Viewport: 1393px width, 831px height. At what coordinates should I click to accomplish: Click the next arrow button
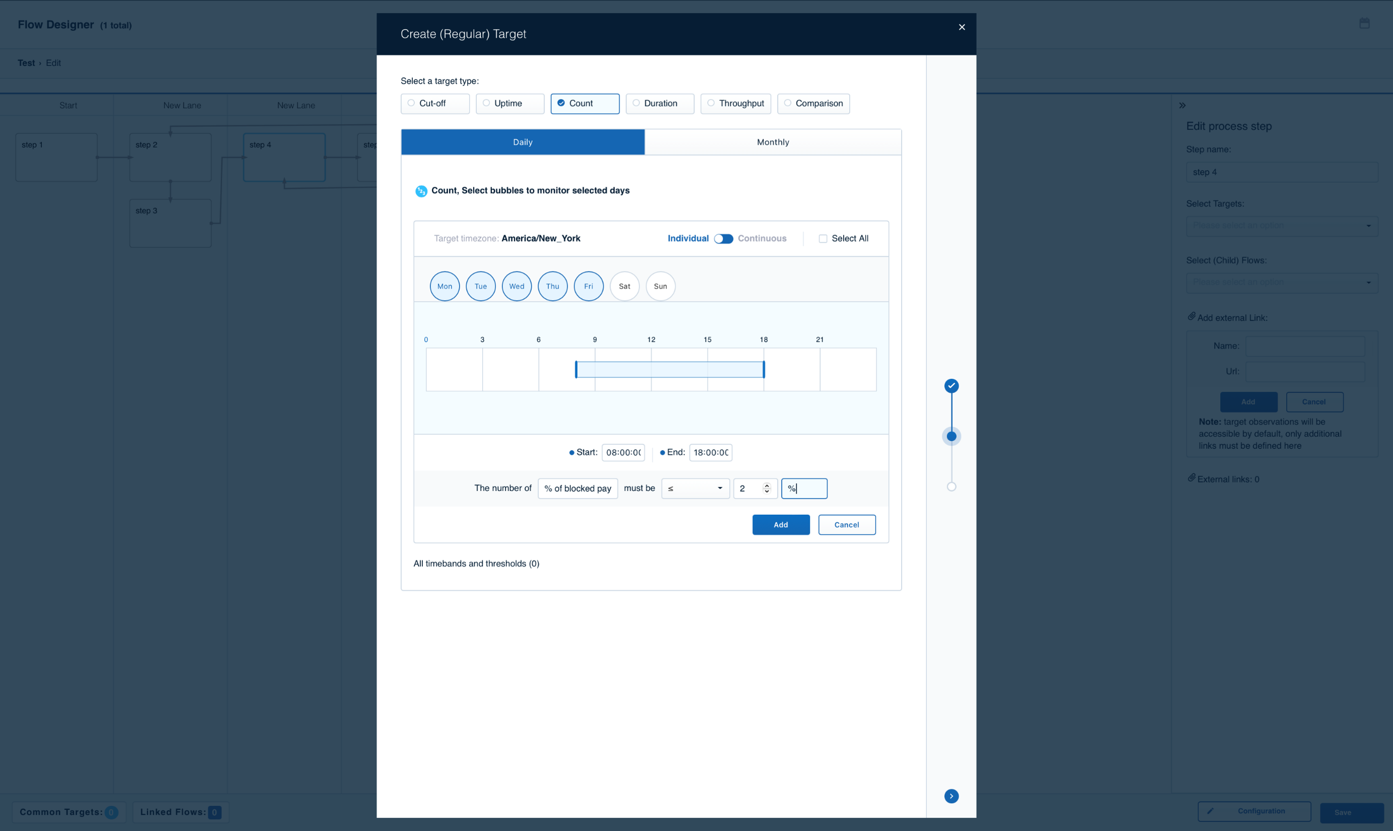(x=952, y=796)
